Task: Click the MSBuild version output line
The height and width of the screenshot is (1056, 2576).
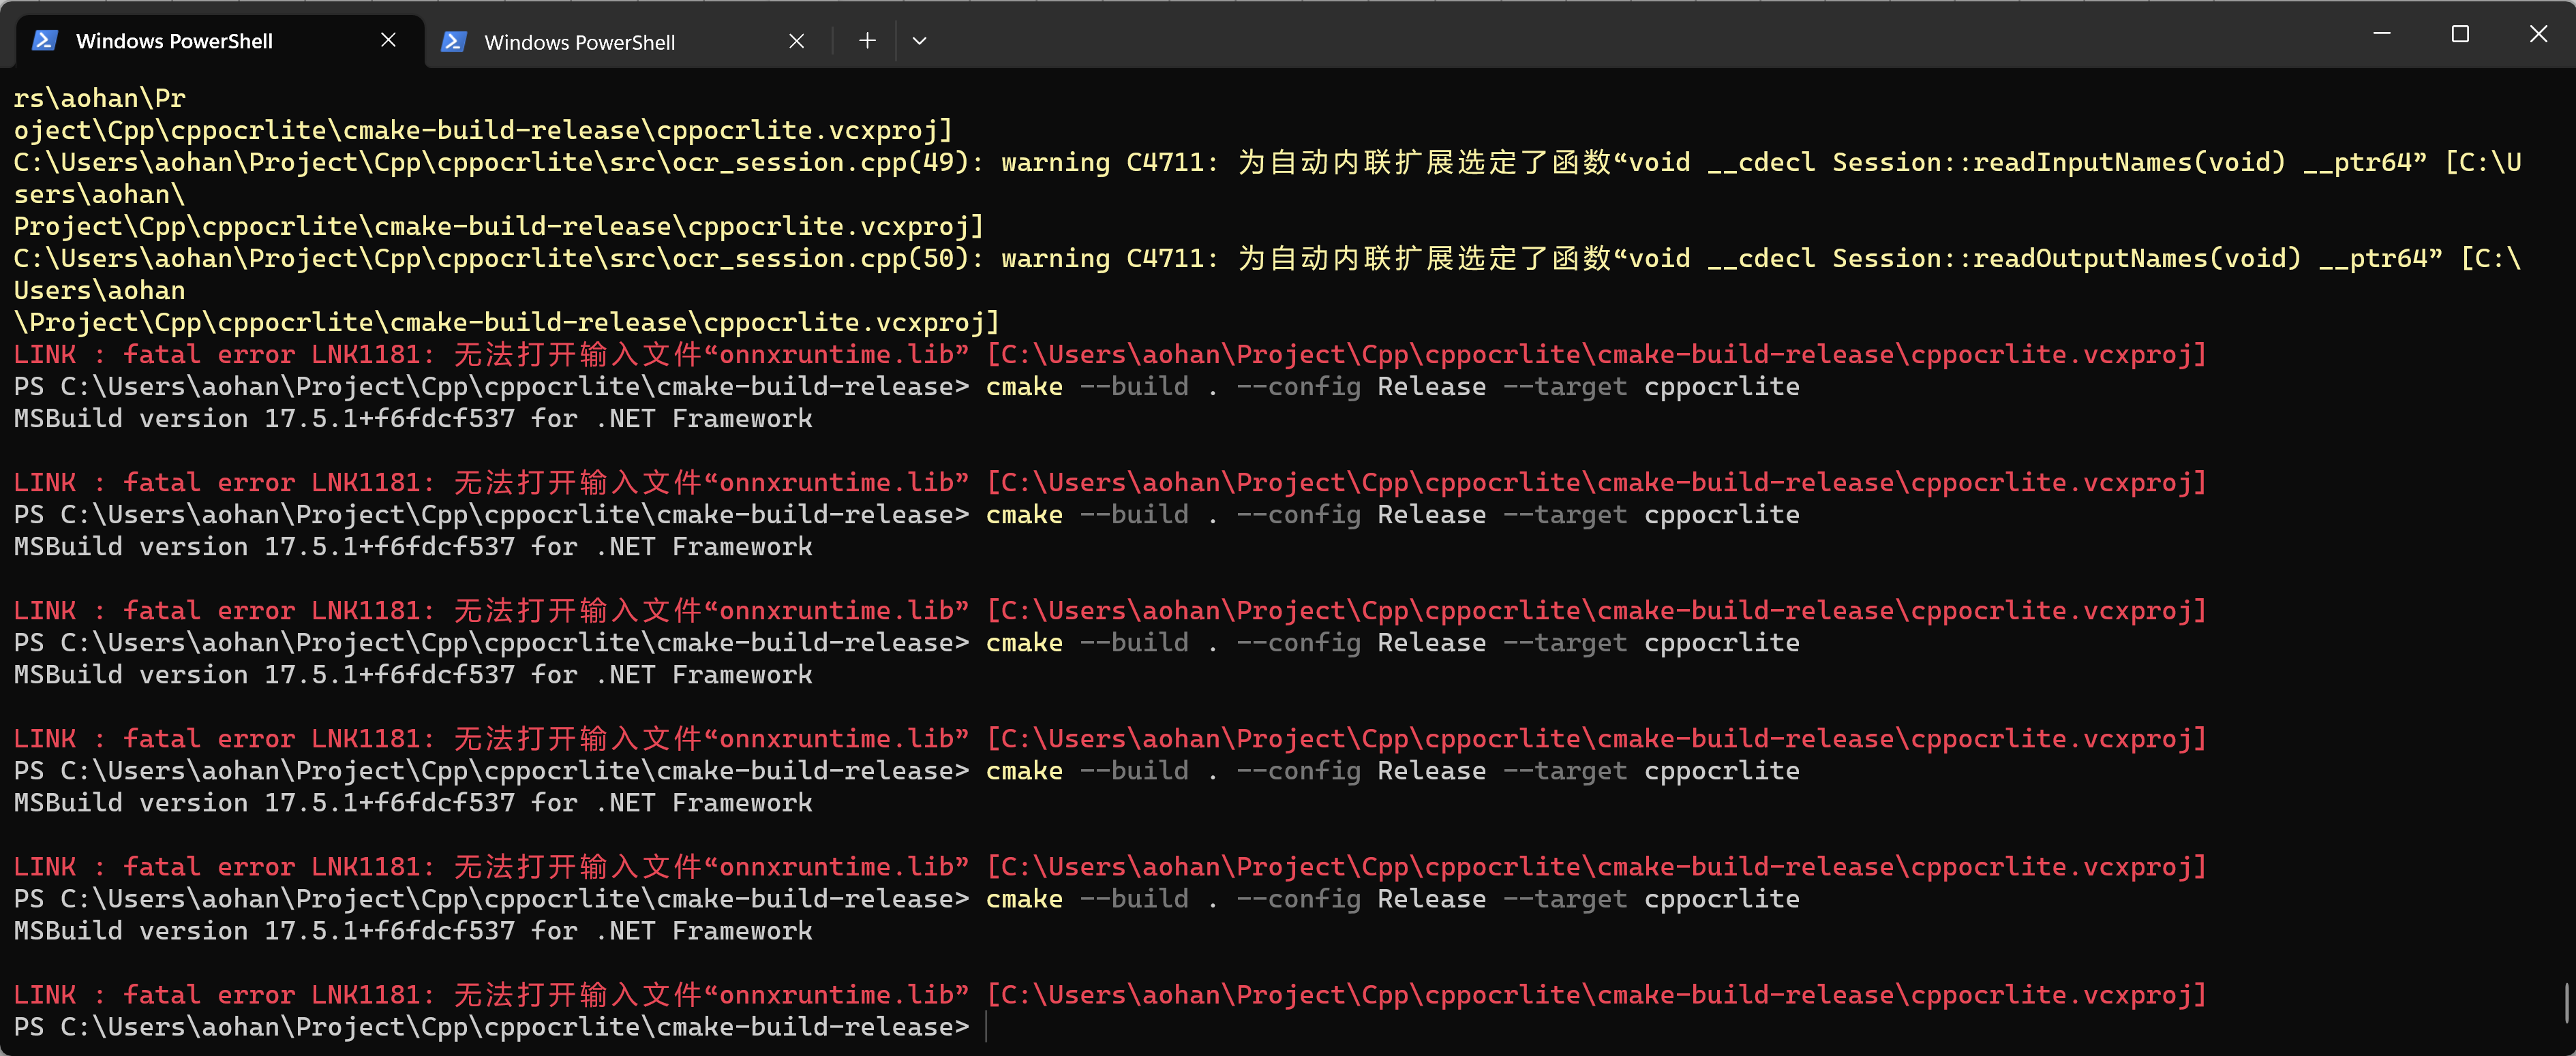Action: 413,930
